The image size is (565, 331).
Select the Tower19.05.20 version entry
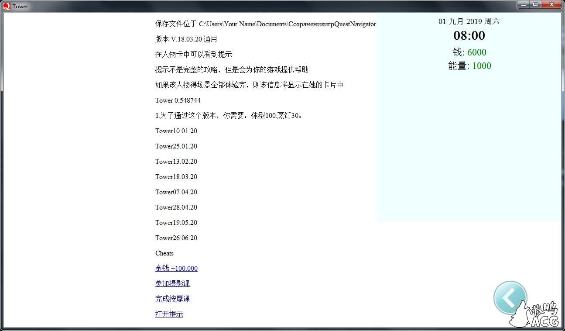pyautogui.click(x=176, y=223)
